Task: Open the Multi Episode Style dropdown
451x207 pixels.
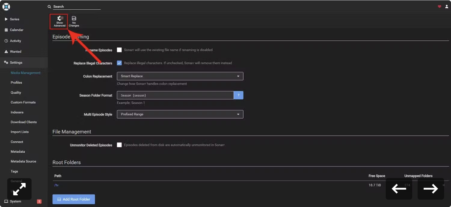Action: pos(180,114)
